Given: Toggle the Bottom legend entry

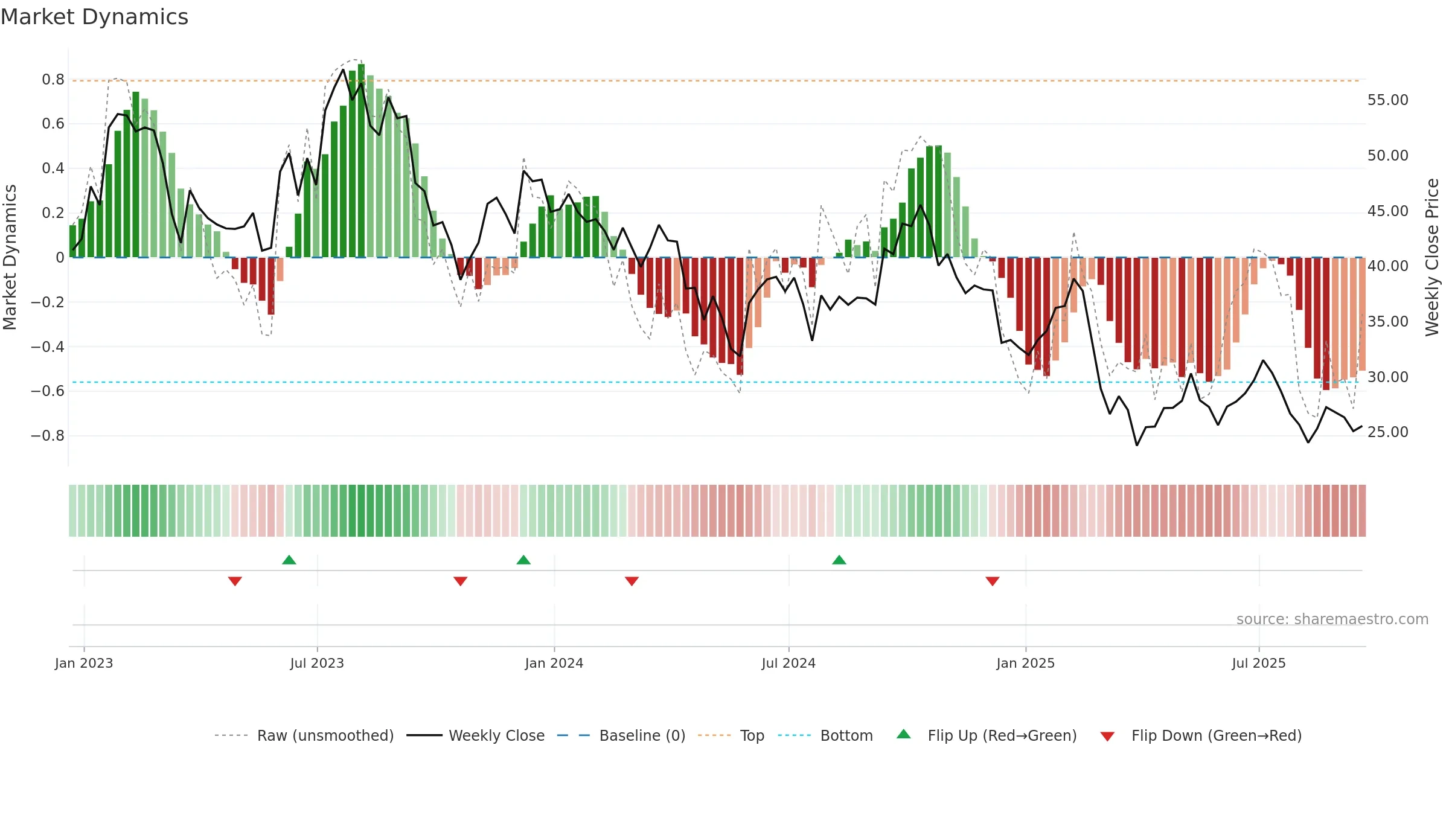Looking at the screenshot, I should point(825,735).
